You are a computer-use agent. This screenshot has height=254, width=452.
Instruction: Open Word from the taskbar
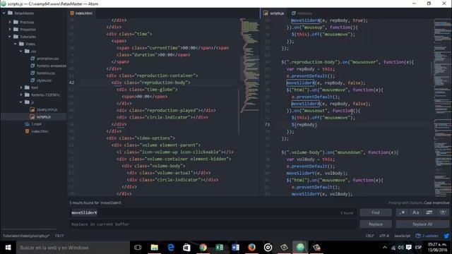(235, 248)
